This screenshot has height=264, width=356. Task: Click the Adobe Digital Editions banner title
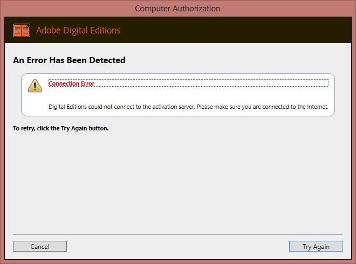pos(78,30)
